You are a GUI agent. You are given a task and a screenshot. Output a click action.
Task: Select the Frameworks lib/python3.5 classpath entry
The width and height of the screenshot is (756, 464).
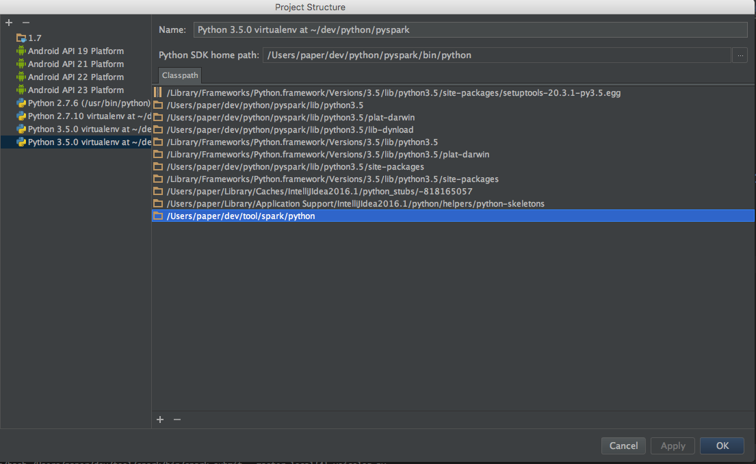coord(453,142)
